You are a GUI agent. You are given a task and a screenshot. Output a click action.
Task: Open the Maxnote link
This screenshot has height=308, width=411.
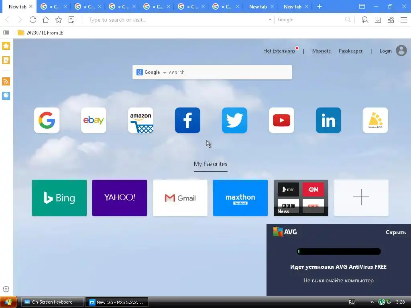click(x=321, y=51)
